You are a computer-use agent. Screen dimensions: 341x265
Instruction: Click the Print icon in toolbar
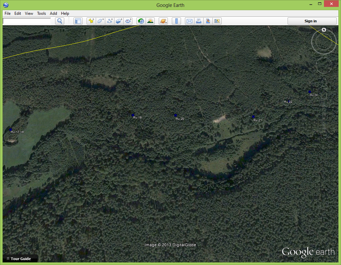pos(199,21)
